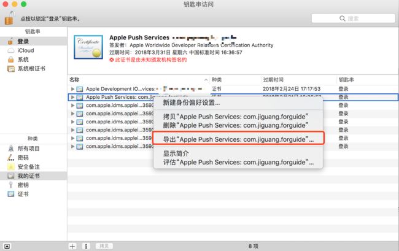Viewport: 399px width, 251px height.
Task: Expand the first com.apple.idms.appleid row
Action: pyautogui.click(x=72, y=106)
